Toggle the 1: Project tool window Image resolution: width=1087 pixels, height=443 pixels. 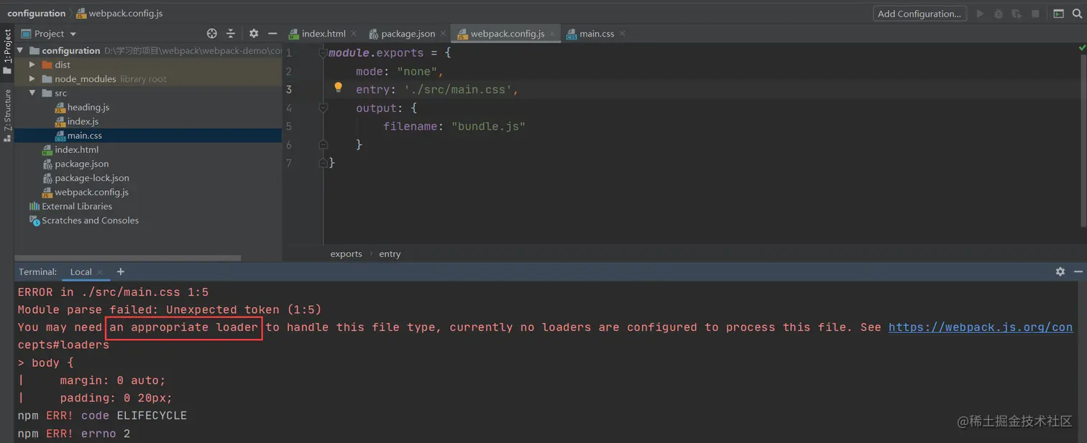7,52
